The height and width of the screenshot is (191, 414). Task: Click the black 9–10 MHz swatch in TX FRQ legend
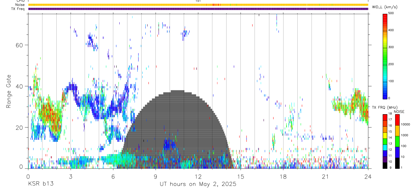385,165
